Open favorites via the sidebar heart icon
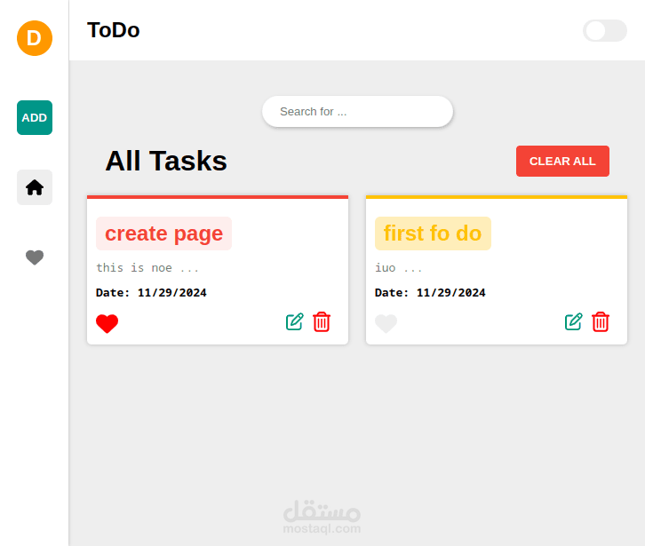This screenshot has height=546, width=645. point(35,257)
